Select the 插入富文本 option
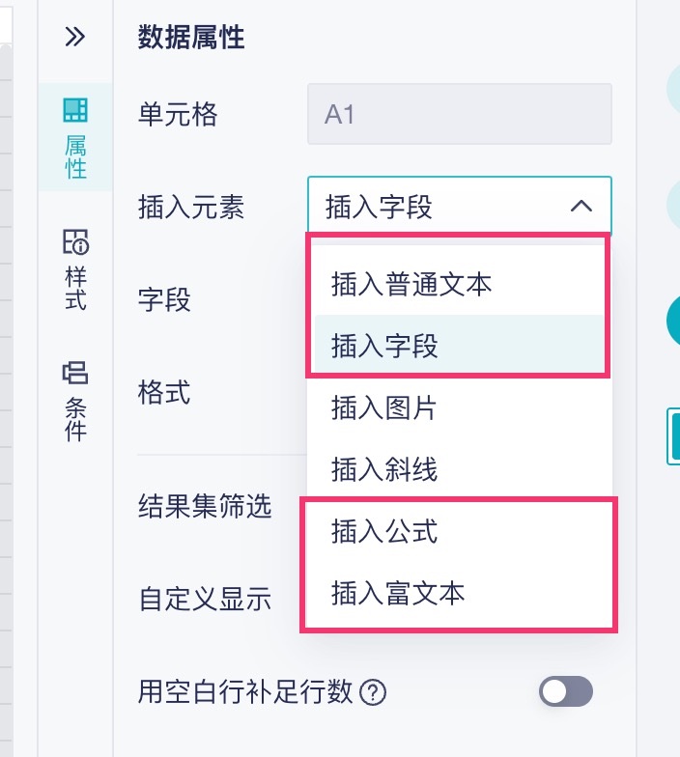The width and height of the screenshot is (680, 757). pos(398,592)
